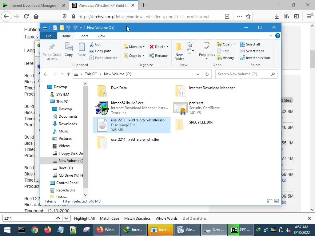Select Music in navigation pane
The height and width of the screenshot is (236, 315).
63,131
